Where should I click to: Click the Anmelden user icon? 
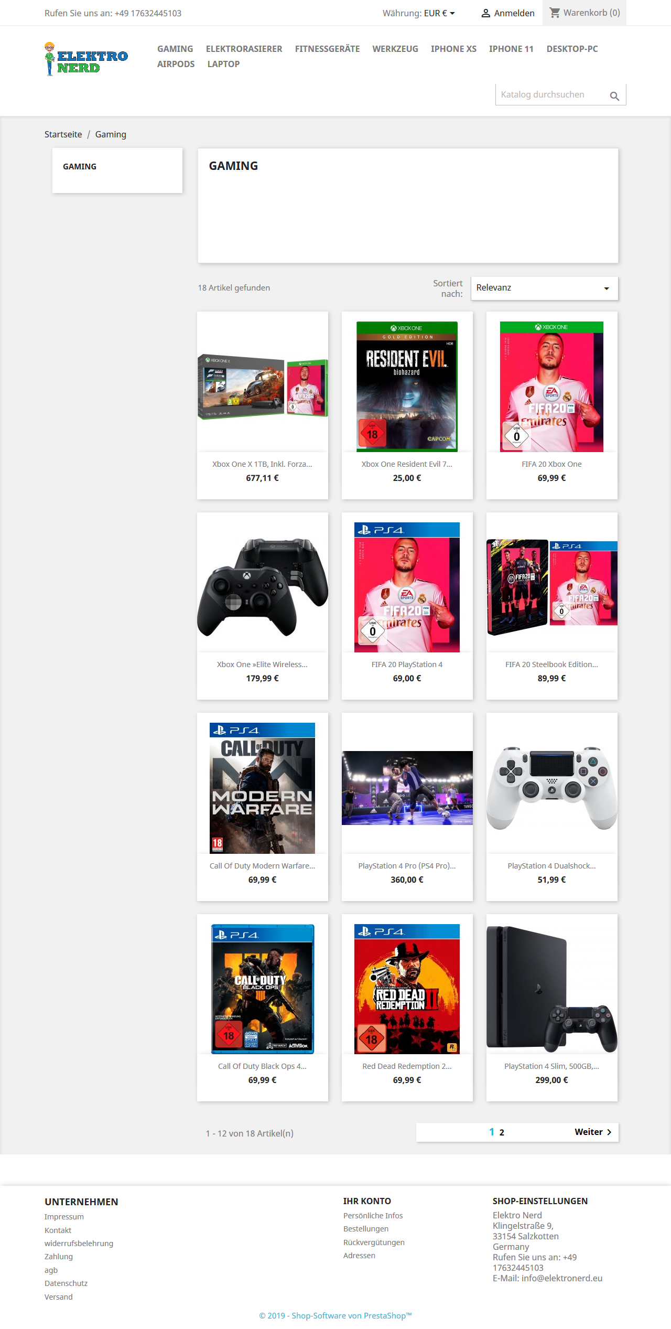[x=485, y=13]
